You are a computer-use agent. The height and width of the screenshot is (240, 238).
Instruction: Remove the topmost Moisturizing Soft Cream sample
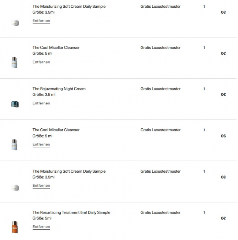click(41, 21)
